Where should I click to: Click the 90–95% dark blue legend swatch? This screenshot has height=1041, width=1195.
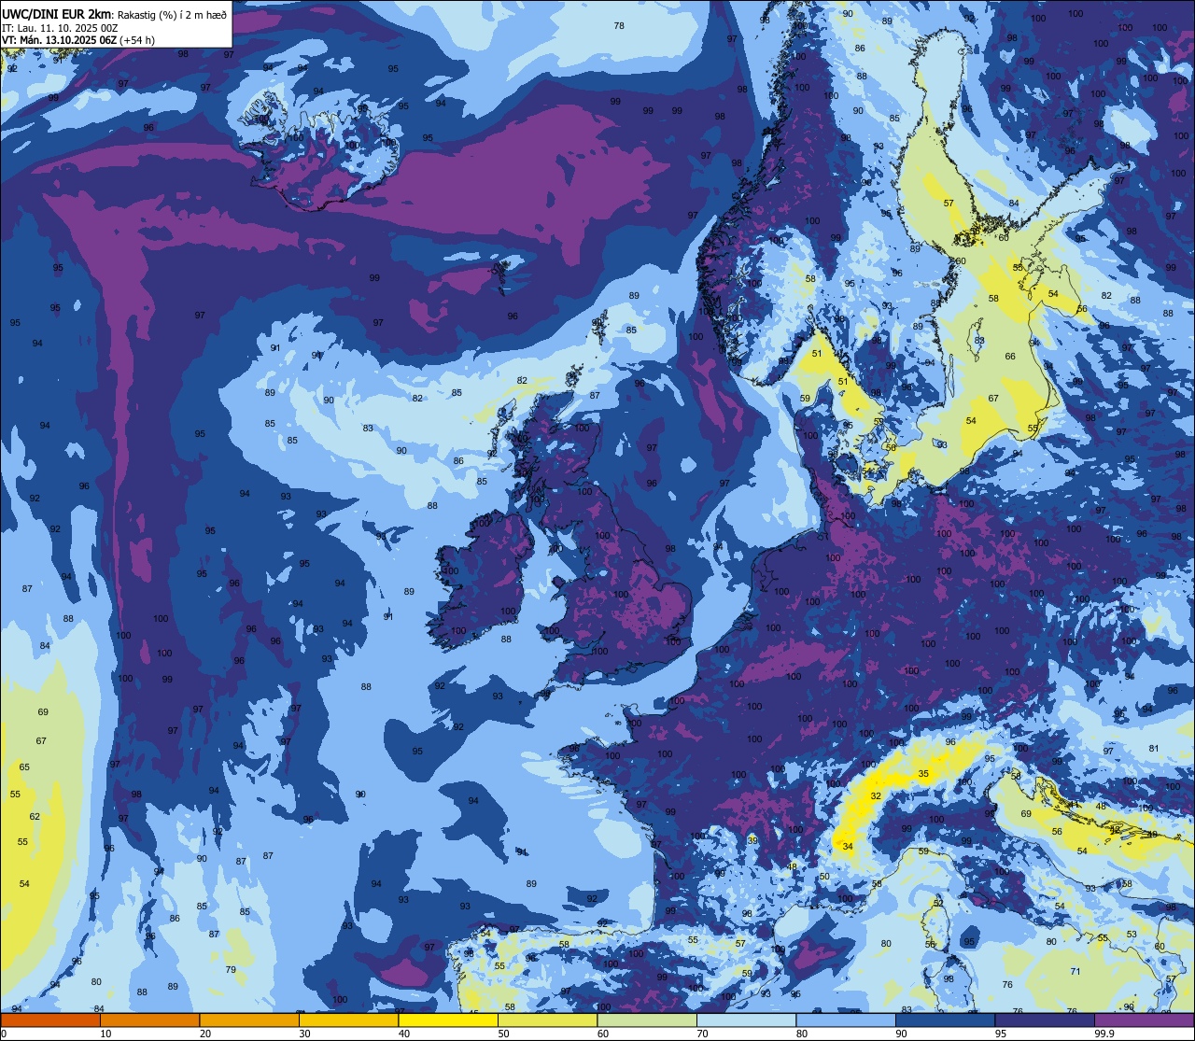coord(945,1020)
